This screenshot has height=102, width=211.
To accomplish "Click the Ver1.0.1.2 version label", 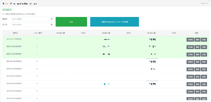I will tap(205, 3).
